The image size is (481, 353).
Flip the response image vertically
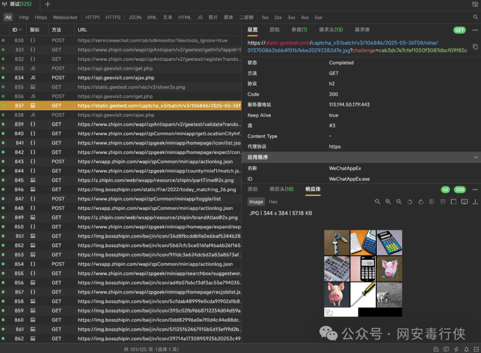click(x=443, y=202)
